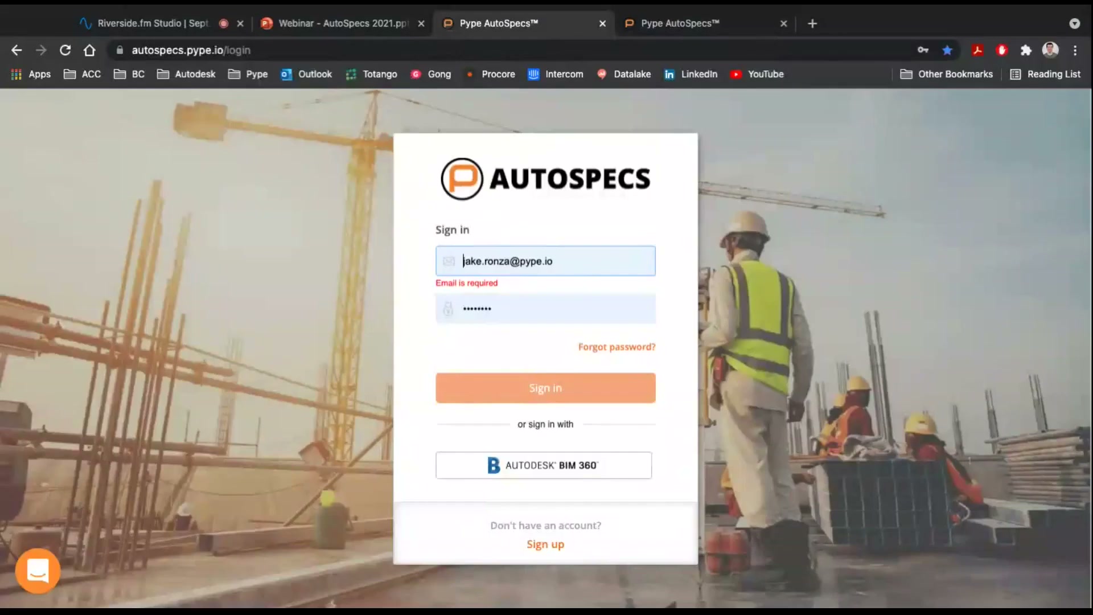
Task: Click the Forgot password link
Action: coord(617,347)
